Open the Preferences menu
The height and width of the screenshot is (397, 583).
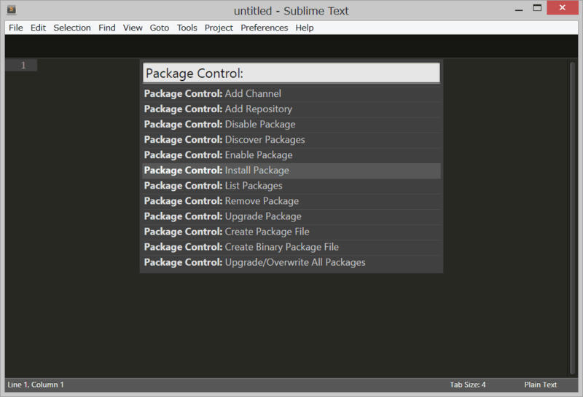tap(264, 28)
